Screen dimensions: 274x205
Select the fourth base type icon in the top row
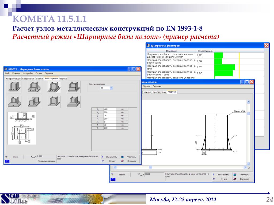click(x=74, y=87)
